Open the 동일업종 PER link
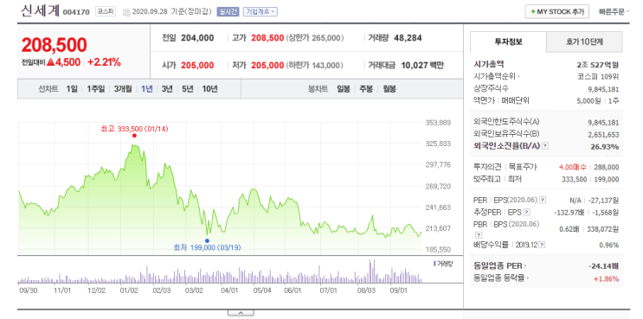Image resolution: width=643 pixels, height=319 pixels. 500,266
